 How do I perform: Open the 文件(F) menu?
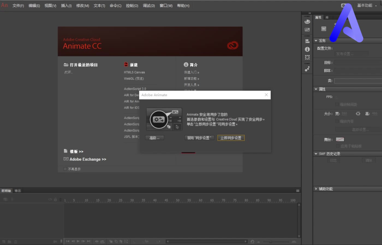18,6
